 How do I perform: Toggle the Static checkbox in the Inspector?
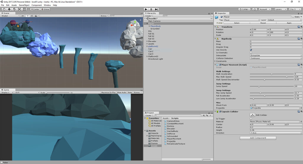pos(293,17)
